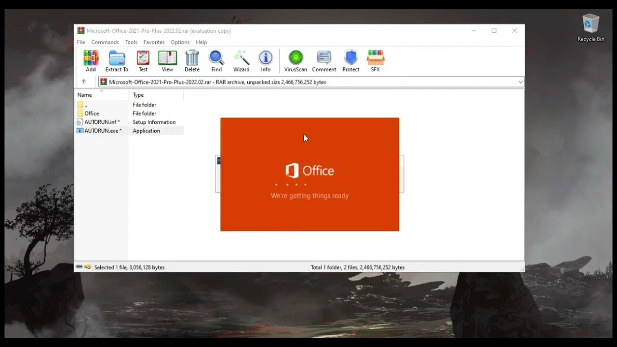Click the WinRAR title bar app icon
This screenshot has height=347, width=617.
pyautogui.click(x=81, y=31)
